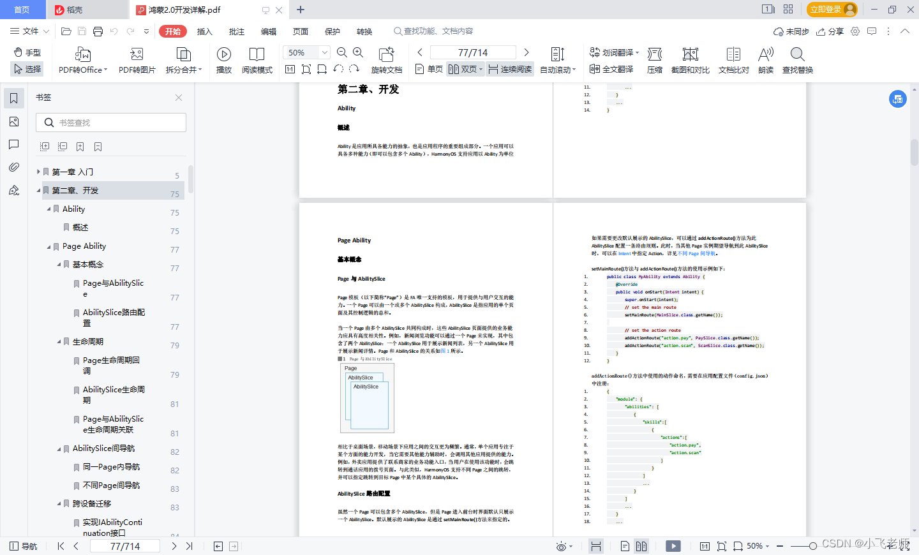This screenshot has height=555, width=919.
Task: Click 立即登录 login button
Action: click(x=832, y=10)
